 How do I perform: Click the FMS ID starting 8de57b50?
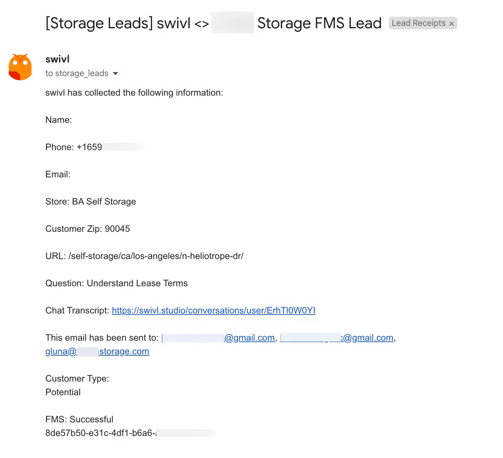[101, 433]
